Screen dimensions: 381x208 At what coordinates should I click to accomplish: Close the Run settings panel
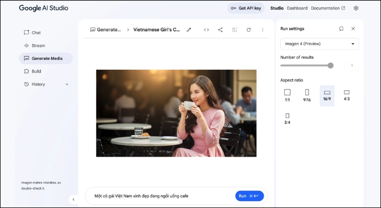353,29
